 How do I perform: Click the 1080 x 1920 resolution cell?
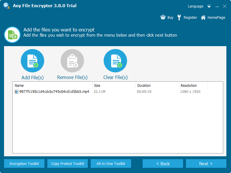(190, 92)
